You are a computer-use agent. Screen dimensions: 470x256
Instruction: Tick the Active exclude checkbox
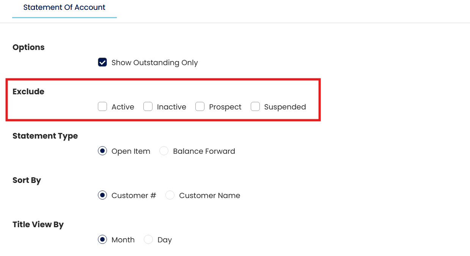coord(102,107)
